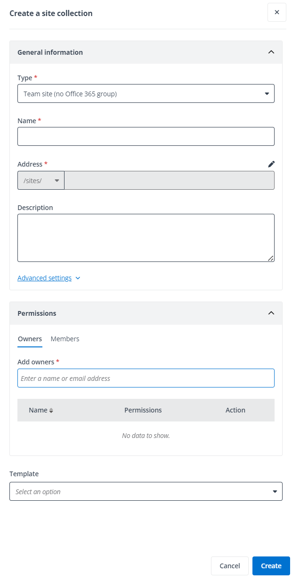Image resolution: width=300 pixels, height=581 pixels.
Task: Expand the Advanced settings link
Action: (44, 278)
